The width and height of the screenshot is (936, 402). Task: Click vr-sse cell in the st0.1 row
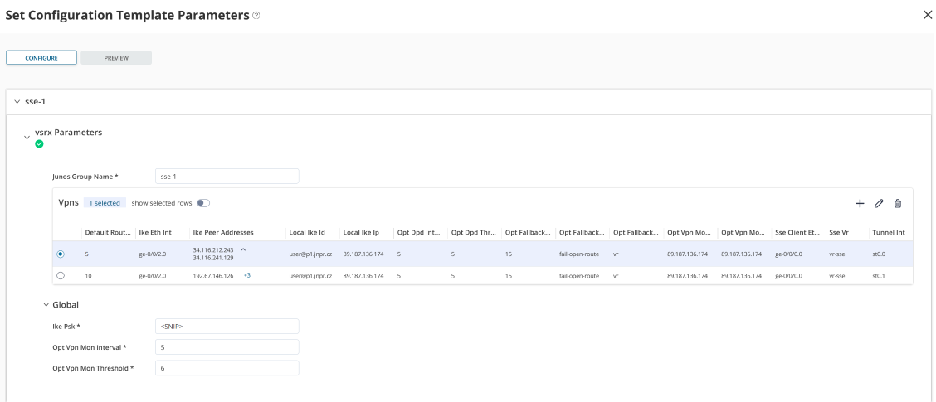coord(837,276)
